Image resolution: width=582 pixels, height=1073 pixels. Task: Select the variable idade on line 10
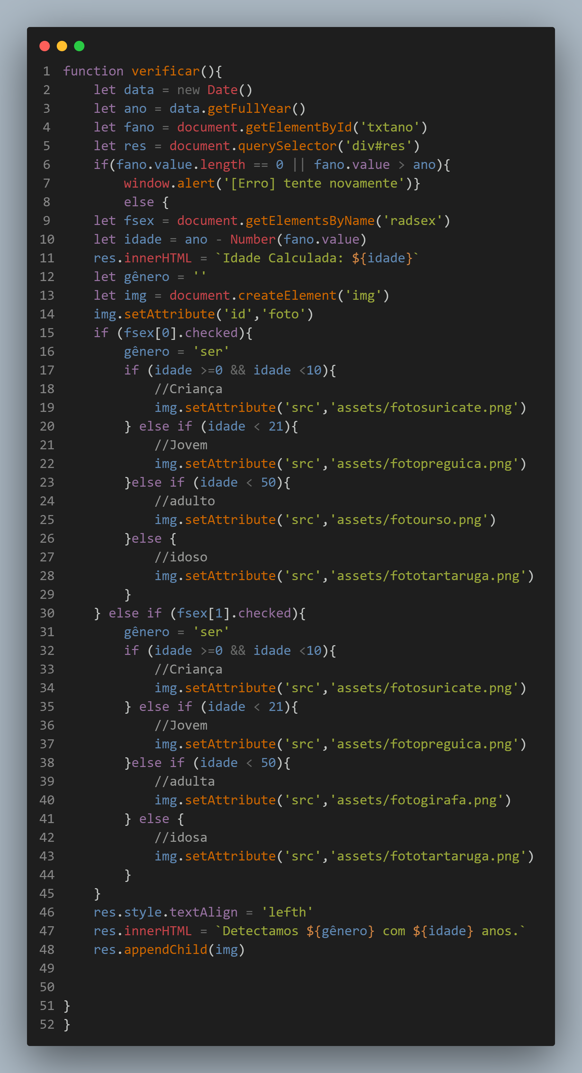tap(142, 239)
